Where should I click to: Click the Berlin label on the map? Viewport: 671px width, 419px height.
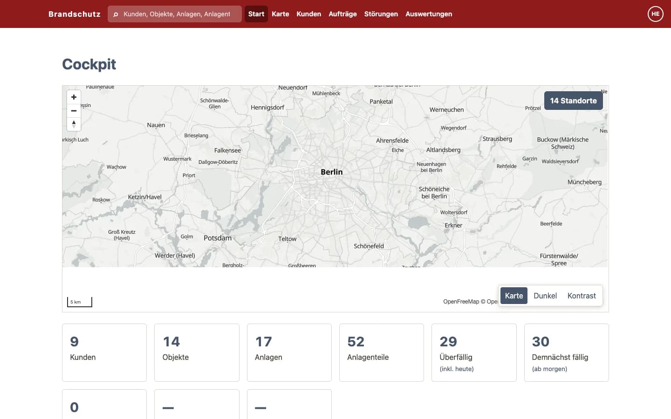point(332,172)
